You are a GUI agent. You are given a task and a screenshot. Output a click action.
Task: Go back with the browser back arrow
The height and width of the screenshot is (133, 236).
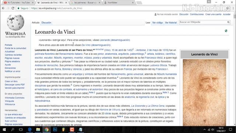pos(3,8)
